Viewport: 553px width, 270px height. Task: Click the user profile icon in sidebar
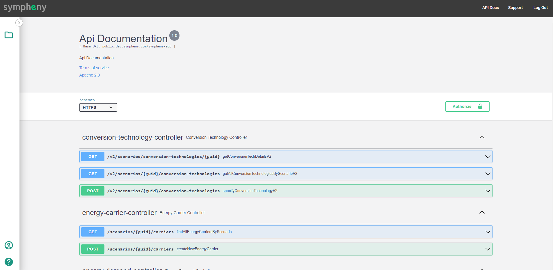pos(9,245)
